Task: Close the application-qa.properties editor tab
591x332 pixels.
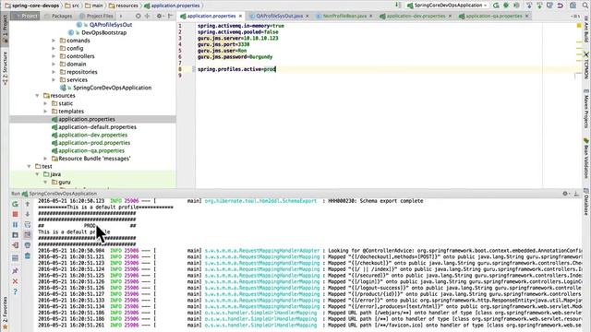Action: [x=527, y=16]
